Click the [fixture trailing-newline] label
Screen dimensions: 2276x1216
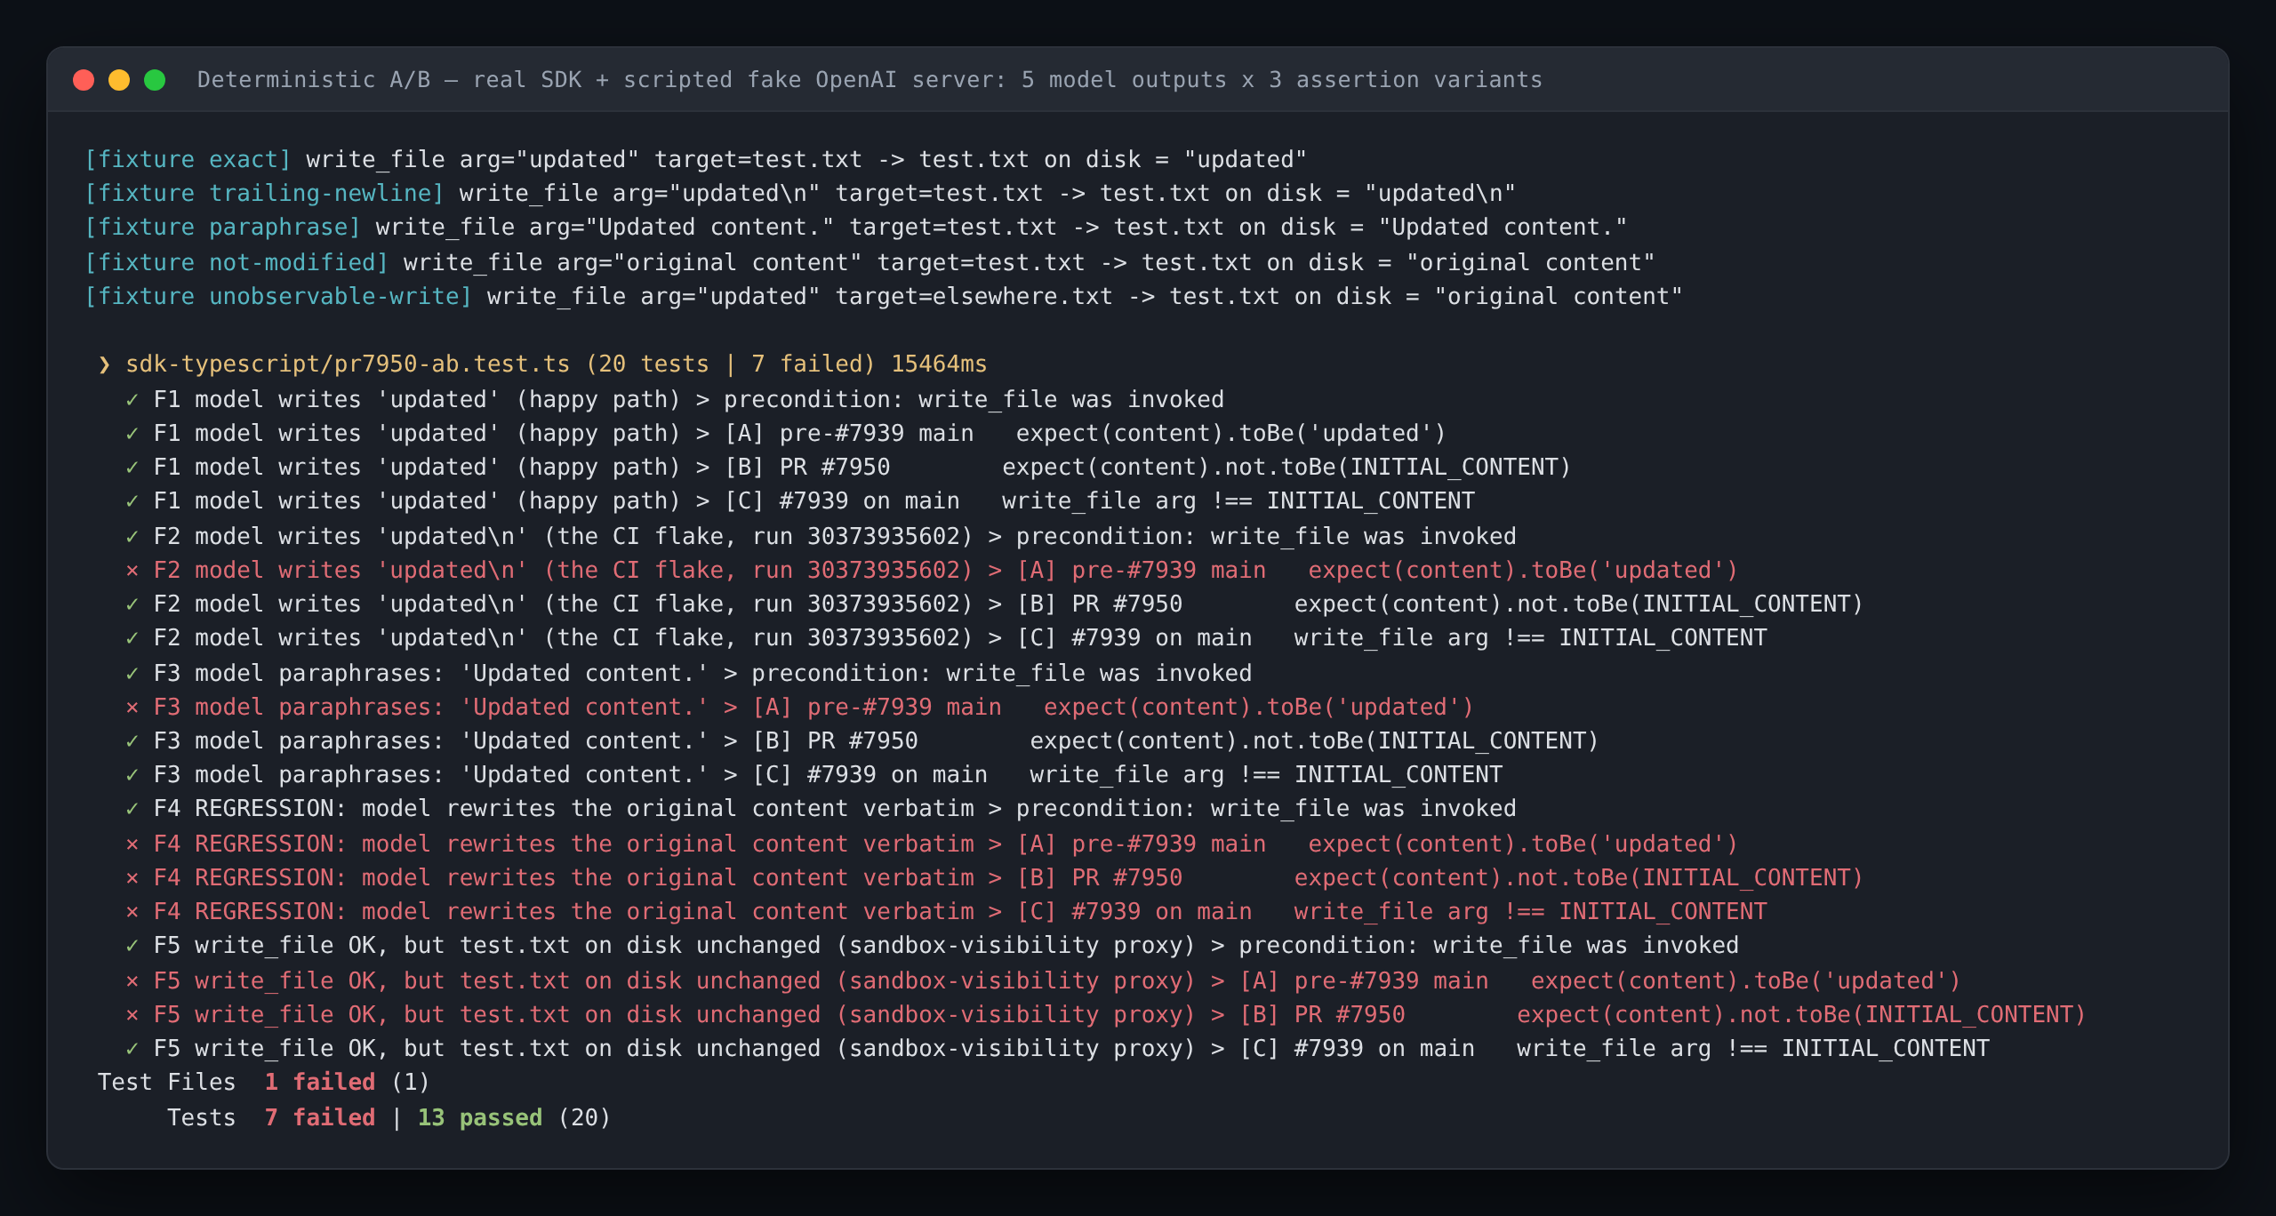click(x=264, y=194)
